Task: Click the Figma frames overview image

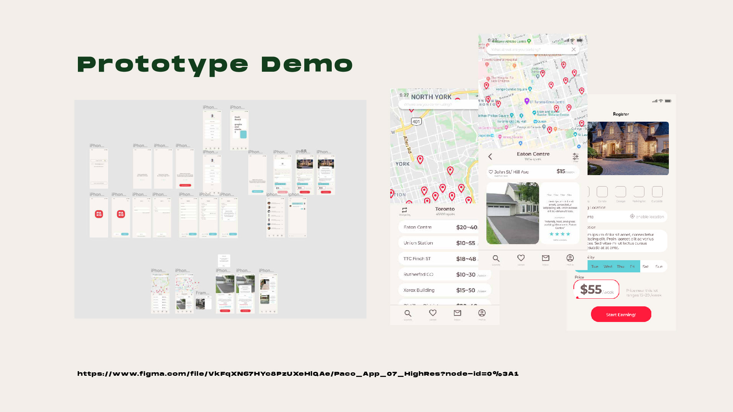Action: click(x=220, y=209)
